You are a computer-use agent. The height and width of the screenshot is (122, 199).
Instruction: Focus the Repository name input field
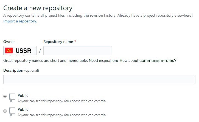click(x=78, y=51)
